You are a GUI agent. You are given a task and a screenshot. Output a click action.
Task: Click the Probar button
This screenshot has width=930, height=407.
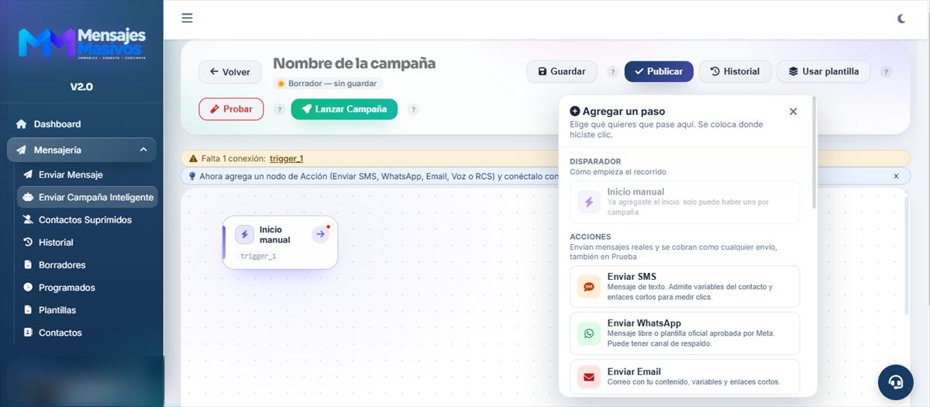[x=231, y=109]
